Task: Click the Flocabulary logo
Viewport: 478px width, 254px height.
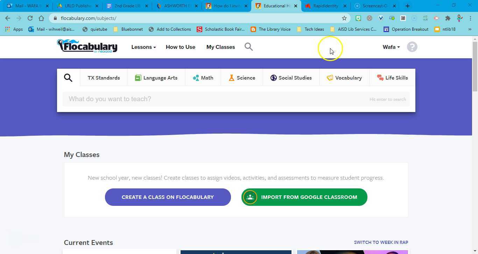Action: (x=87, y=46)
